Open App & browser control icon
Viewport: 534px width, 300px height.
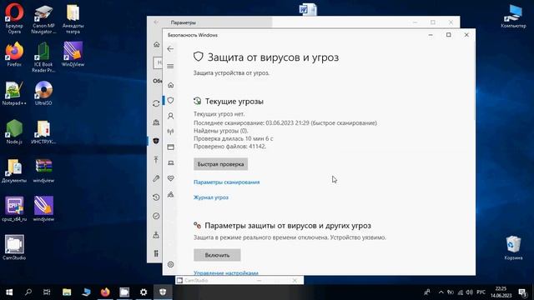pos(170,147)
